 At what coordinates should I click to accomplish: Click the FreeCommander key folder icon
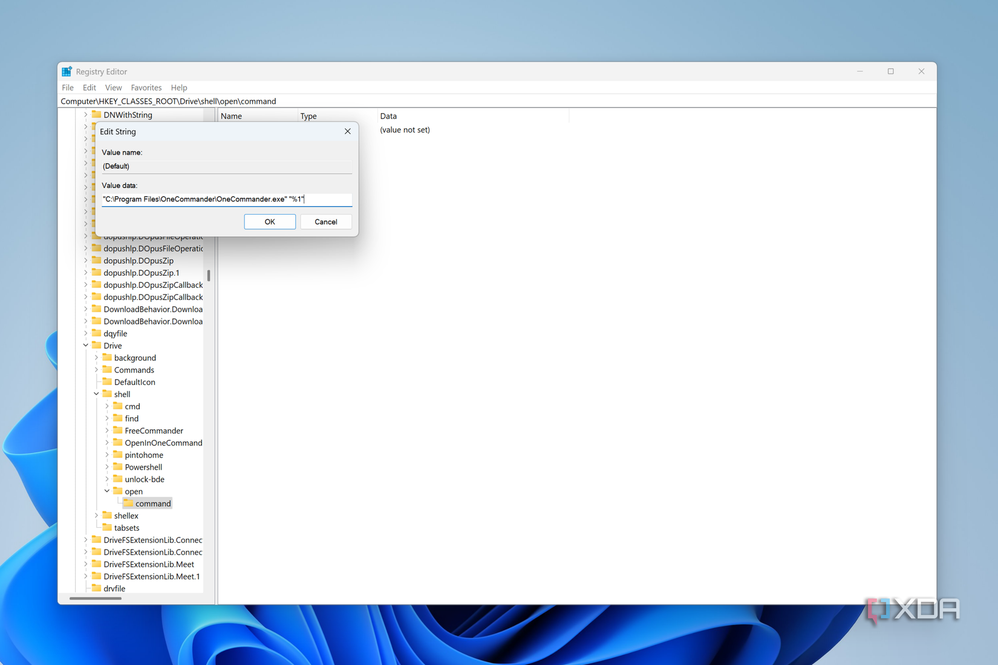[x=117, y=430]
